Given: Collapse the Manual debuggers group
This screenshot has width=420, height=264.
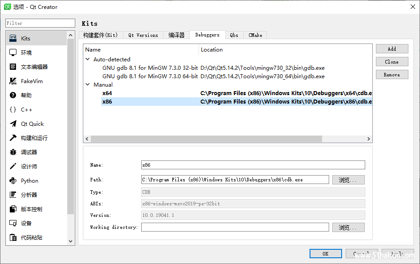Looking at the screenshot, I should pyautogui.click(x=88, y=84).
